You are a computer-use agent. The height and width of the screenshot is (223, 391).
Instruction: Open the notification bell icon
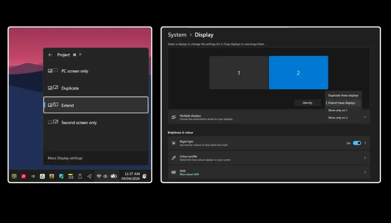click(x=145, y=176)
